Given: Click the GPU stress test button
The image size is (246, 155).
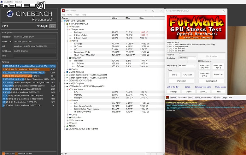Looking at the screenshot, I should 211,56.
